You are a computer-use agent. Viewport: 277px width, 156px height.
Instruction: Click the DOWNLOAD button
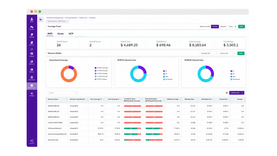click(237, 93)
